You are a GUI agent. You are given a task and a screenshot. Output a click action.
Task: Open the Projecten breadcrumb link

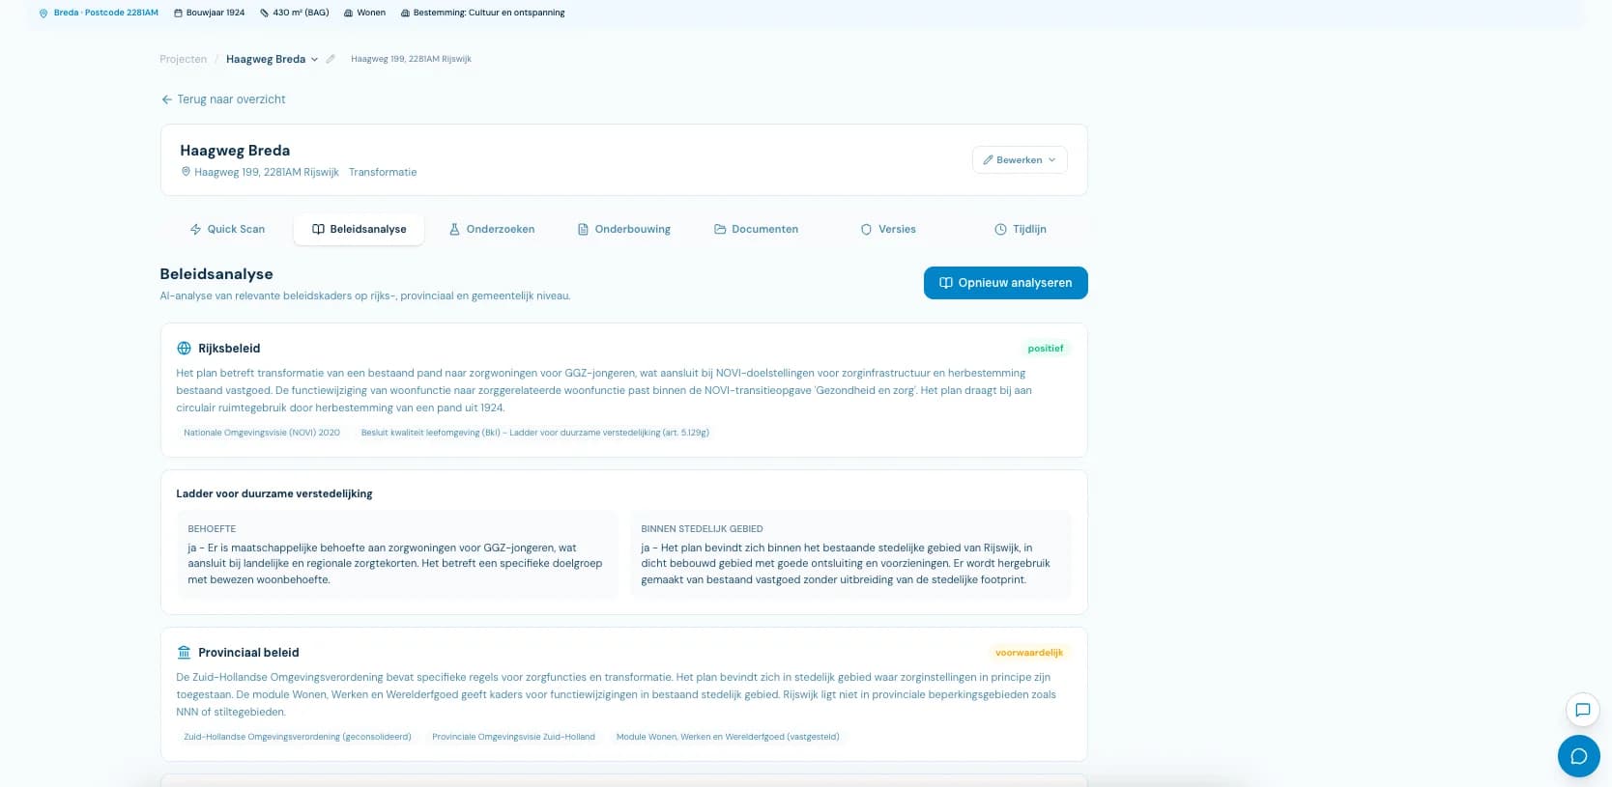[x=184, y=59]
